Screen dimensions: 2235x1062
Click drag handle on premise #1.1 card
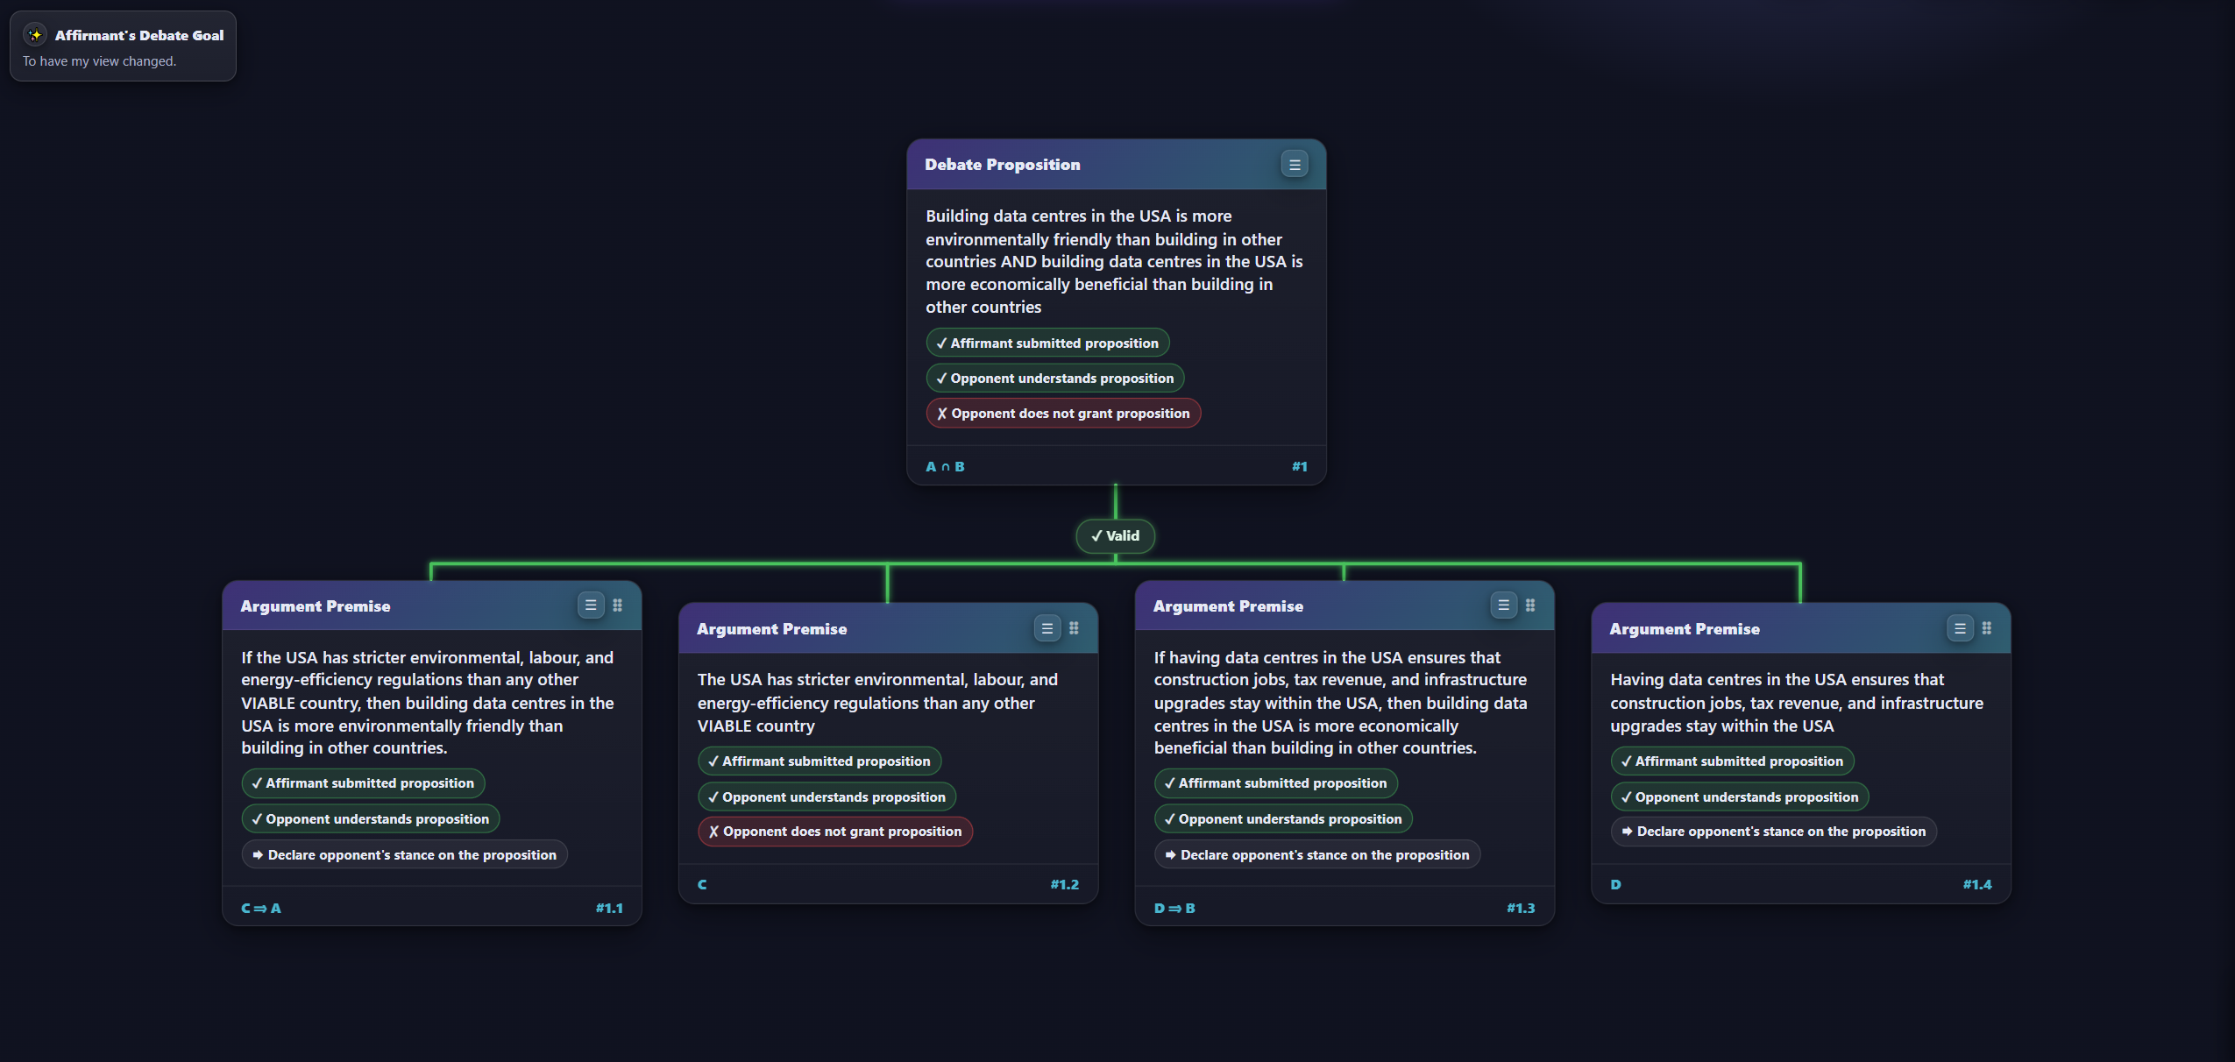click(x=618, y=605)
